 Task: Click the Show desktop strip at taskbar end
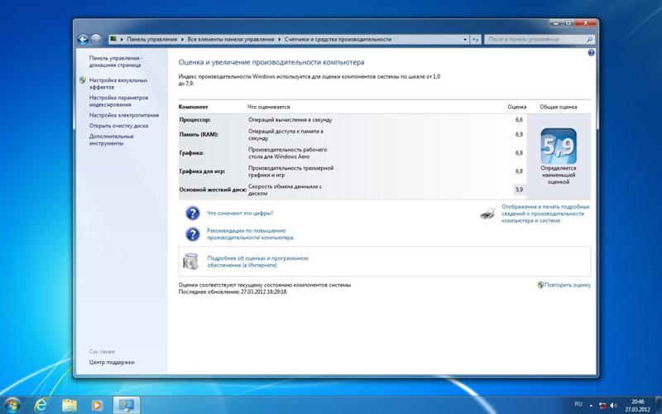[x=659, y=405]
